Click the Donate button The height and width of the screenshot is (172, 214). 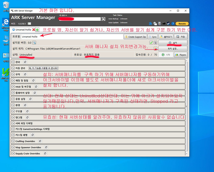click(182, 24)
